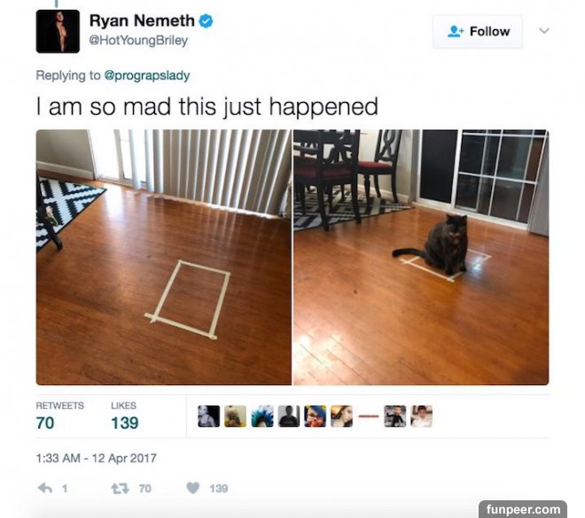The height and width of the screenshot is (518, 585).
Task: Open the last liker avatar in the row
Action: tap(422, 416)
